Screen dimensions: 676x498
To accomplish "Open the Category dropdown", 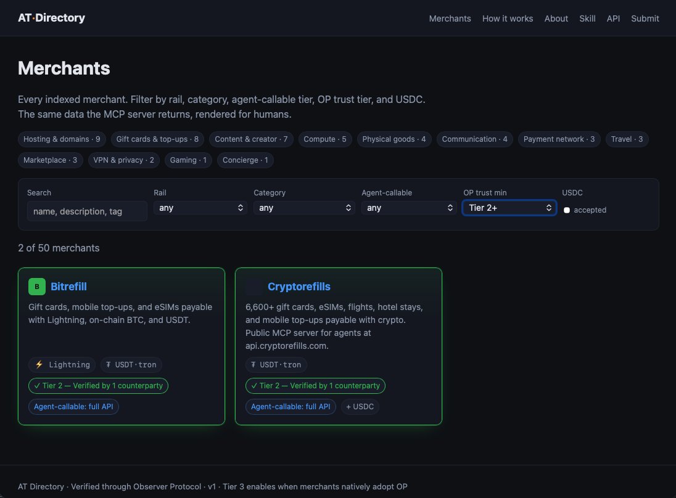I will [304, 208].
